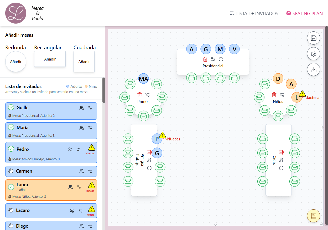The width and height of the screenshot is (328, 230).
Task: Añadir a Cuadrada table
Action: (84, 62)
